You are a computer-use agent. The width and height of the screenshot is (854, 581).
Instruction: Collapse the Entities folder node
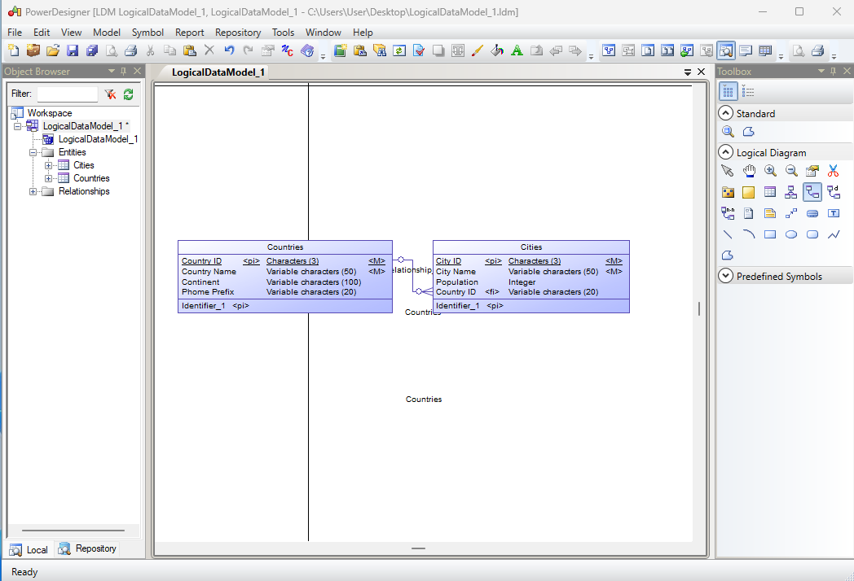click(33, 152)
